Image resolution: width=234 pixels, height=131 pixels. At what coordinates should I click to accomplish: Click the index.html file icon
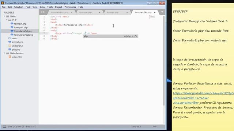(10, 57)
